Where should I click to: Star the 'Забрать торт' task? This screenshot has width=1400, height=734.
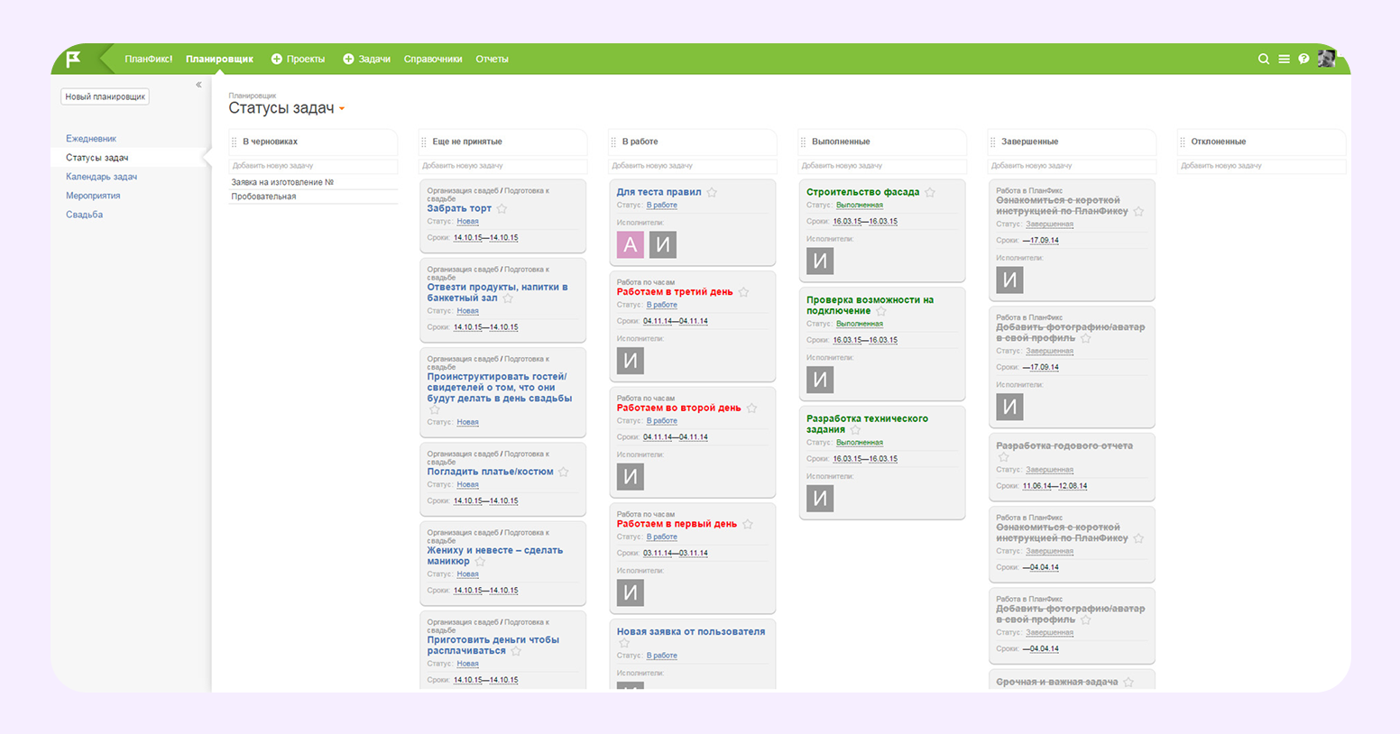pos(502,209)
